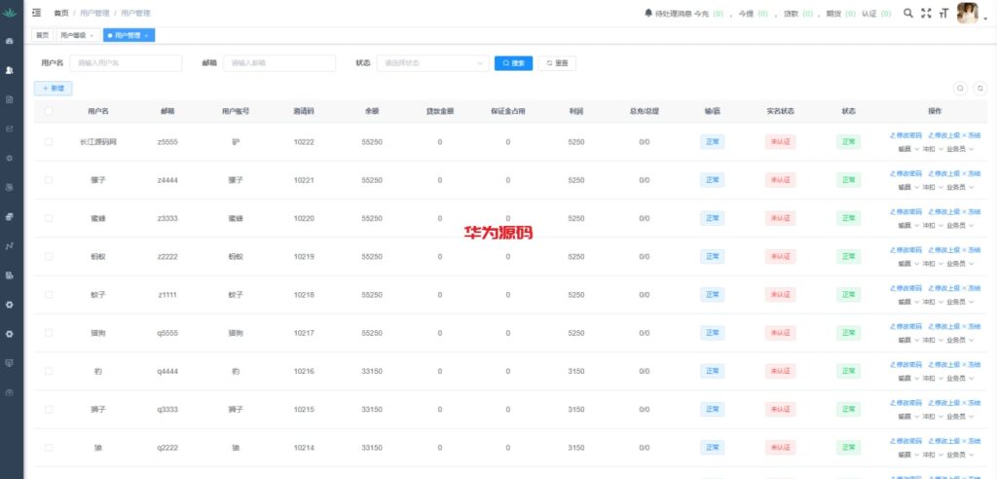Open the header search magnifier icon
The height and width of the screenshot is (479, 997).
click(908, 13)
